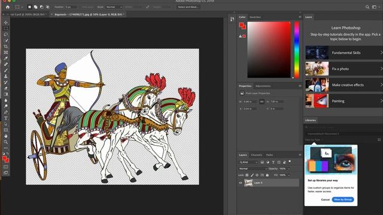Select the Blur tool

(x=6, y=100)
